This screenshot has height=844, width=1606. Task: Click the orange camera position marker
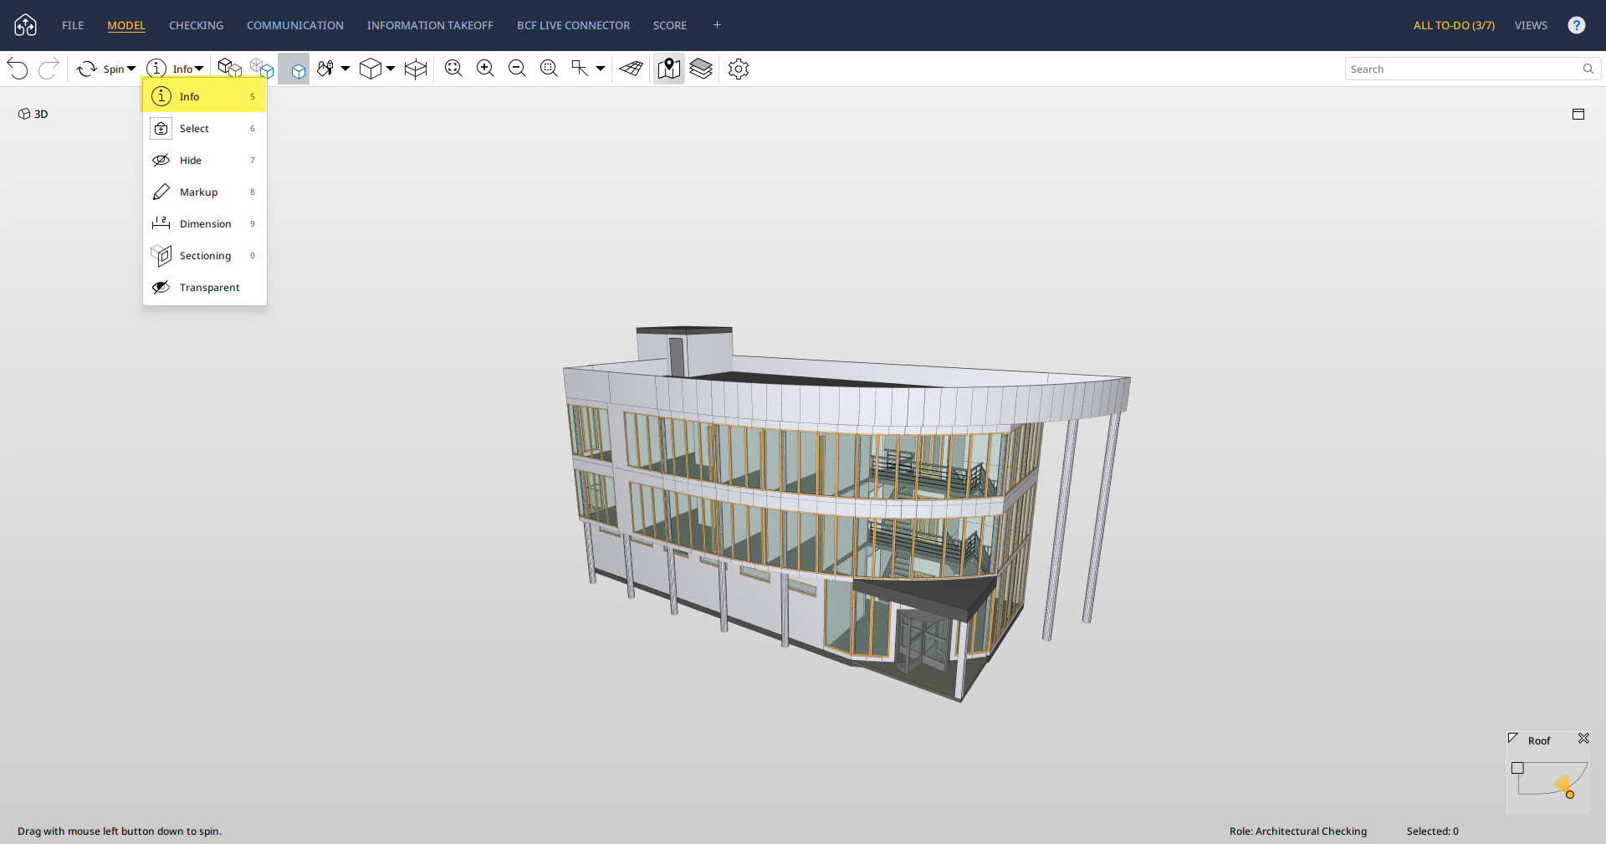click(1570, 795)
